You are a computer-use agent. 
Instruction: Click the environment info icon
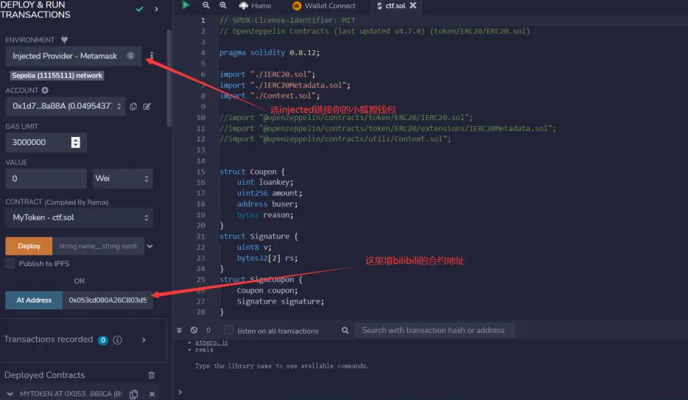pyautogui.click(x=152, y=56)
